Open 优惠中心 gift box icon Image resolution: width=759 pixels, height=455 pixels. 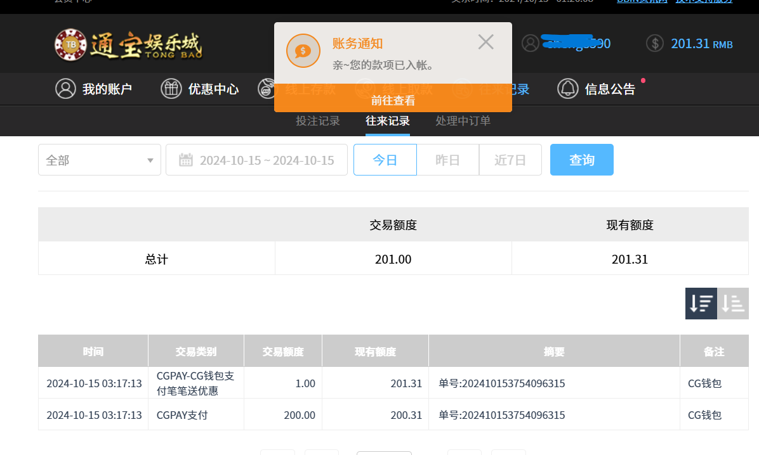coord(171,89)
